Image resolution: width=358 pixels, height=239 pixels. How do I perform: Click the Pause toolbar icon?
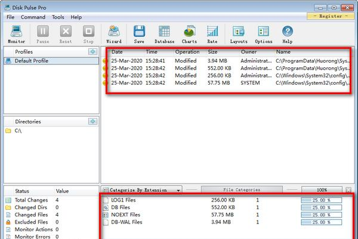coord(43,34)
